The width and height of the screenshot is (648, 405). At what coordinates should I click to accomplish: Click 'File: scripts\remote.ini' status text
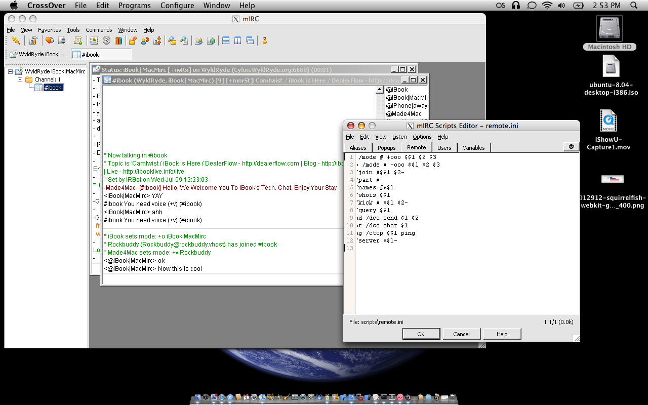point(376,322)
